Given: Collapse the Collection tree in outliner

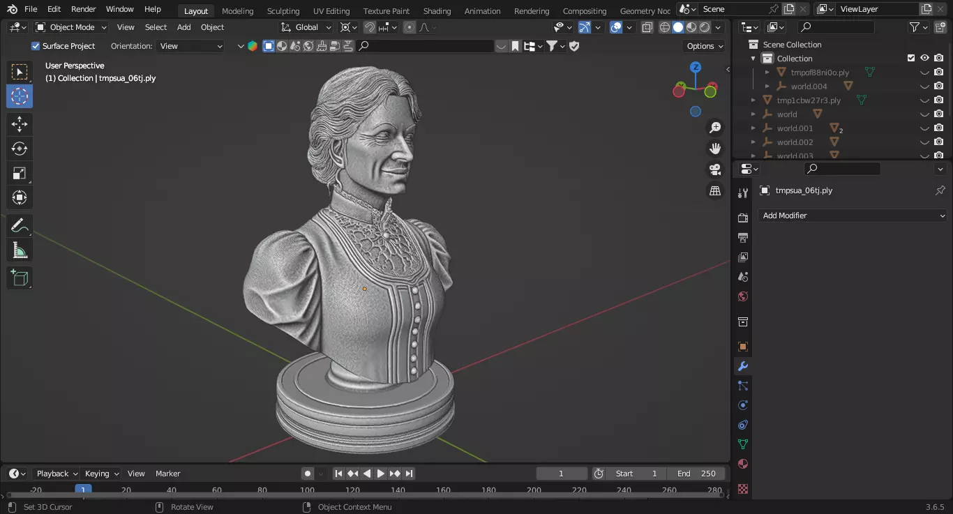Looking at the screenshot, I should coord(753,59).
